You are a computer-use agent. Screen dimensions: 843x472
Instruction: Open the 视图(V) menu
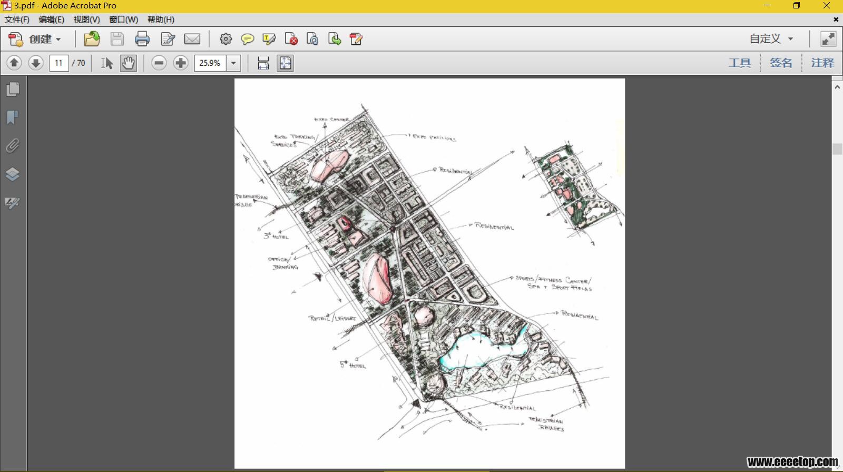click(x=86, y=19)
